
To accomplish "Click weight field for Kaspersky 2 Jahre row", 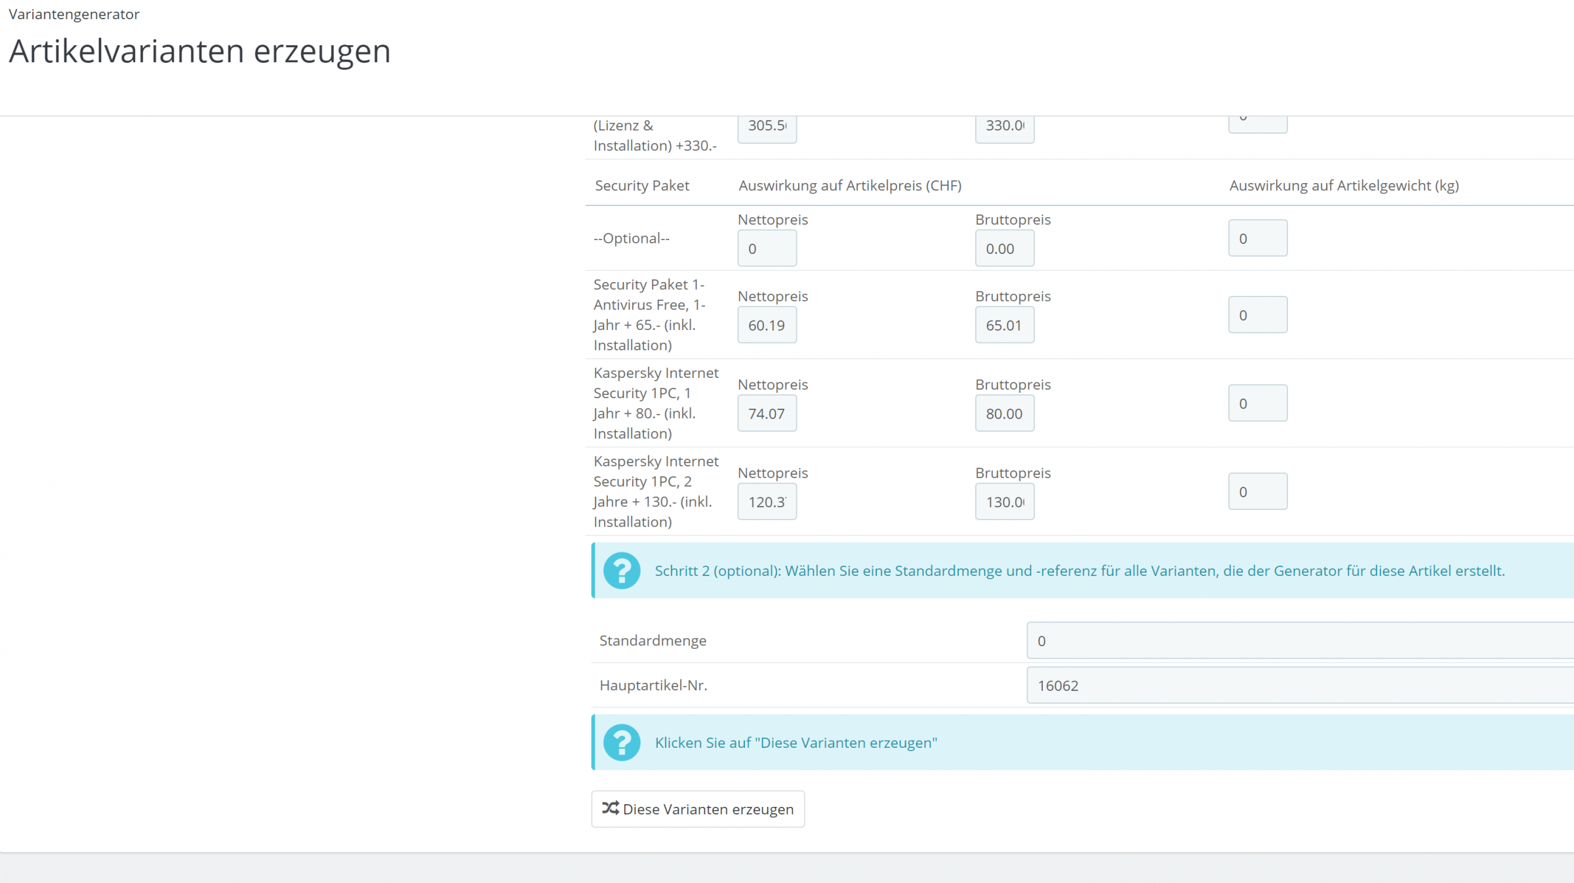I will (x=1257, y=491).
